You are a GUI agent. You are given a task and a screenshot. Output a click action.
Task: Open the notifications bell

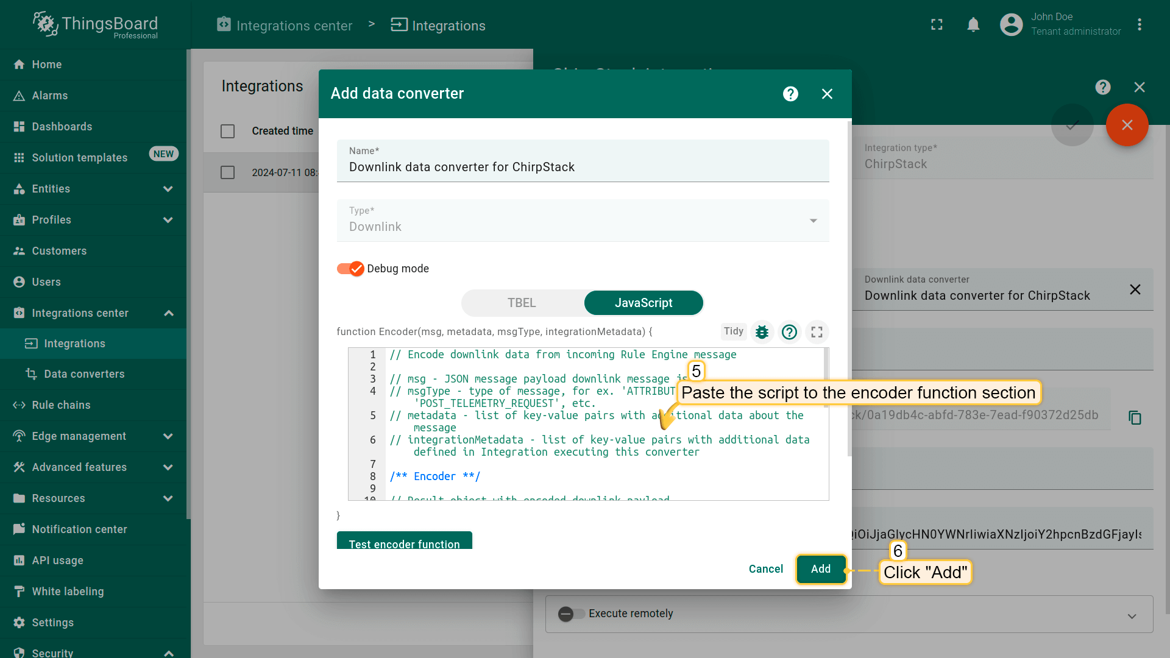click(973, 25)
